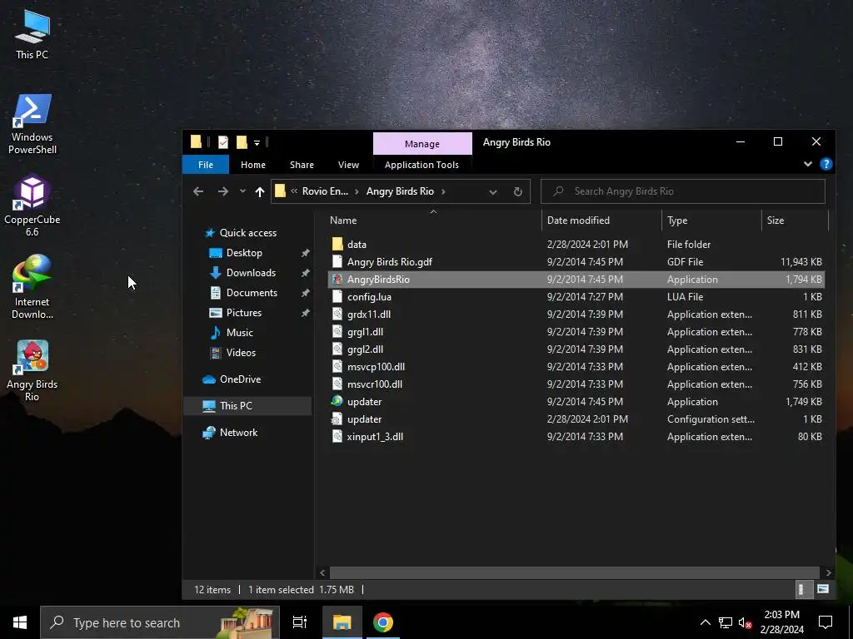
Task: Open address bar history dropdown
Action: (493, 192)
